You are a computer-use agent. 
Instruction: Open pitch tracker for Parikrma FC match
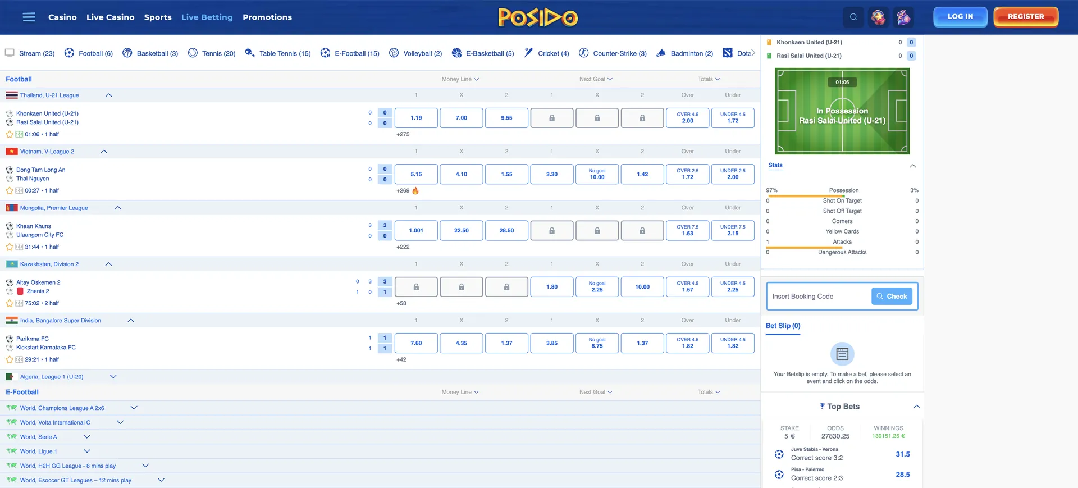coord(19,359)
